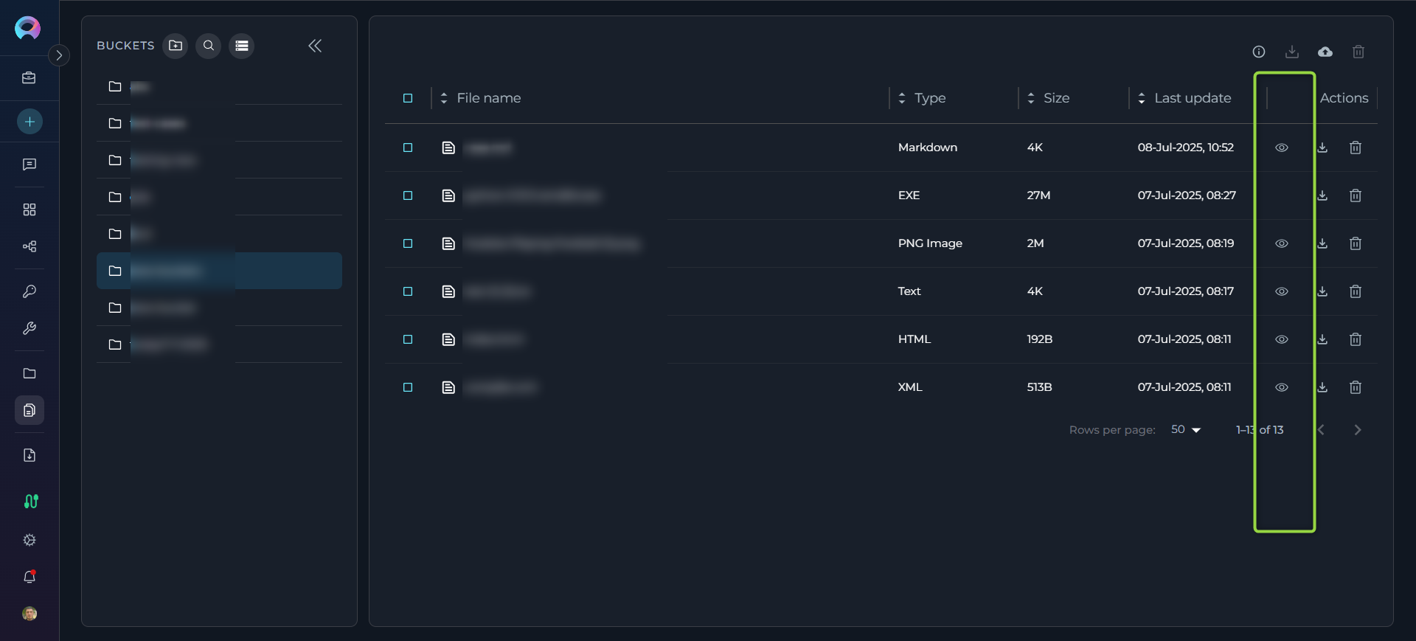Open rows per page 50 dropdown
Screen dimensions: 1416x641
point(1186,429)
